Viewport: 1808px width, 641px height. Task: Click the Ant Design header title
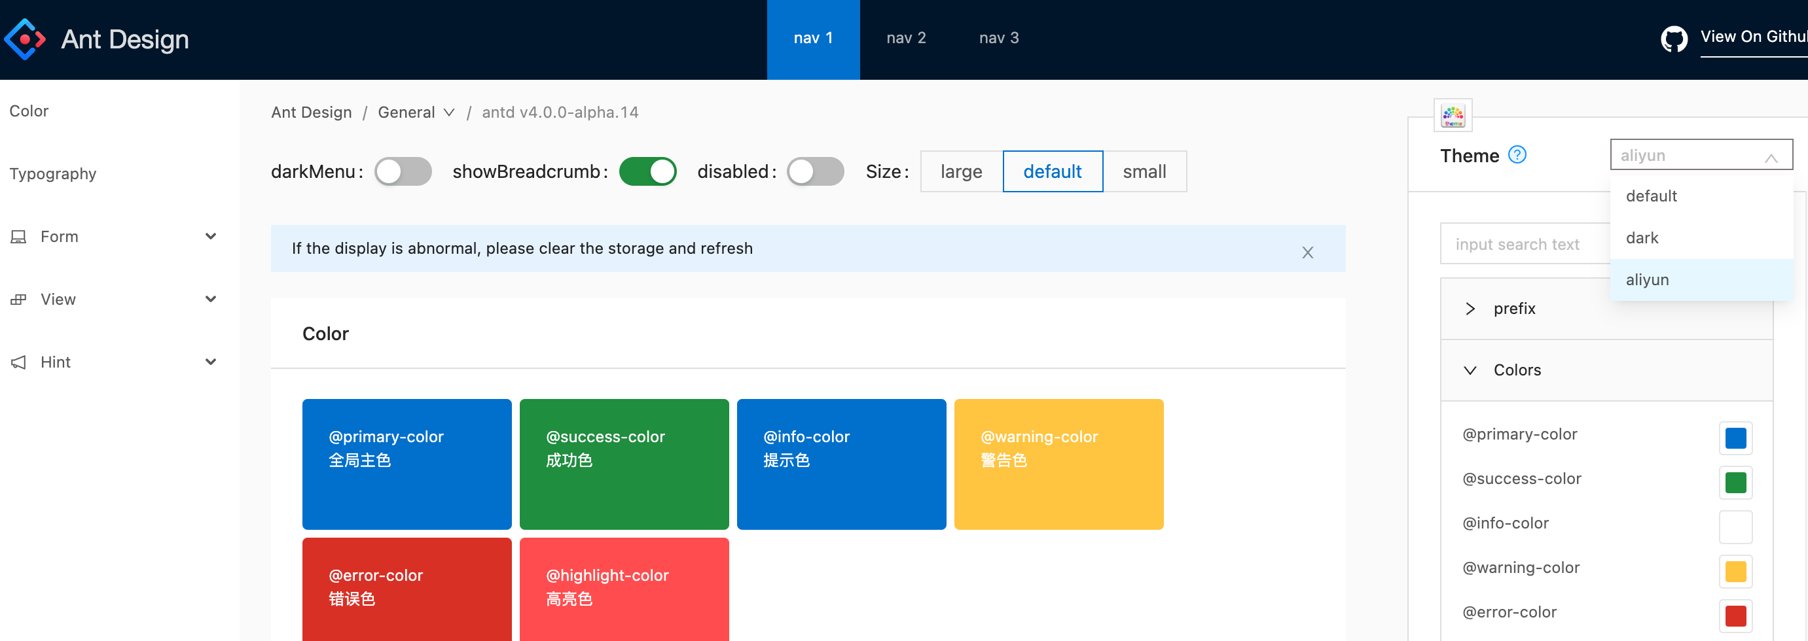click(125, 39)
